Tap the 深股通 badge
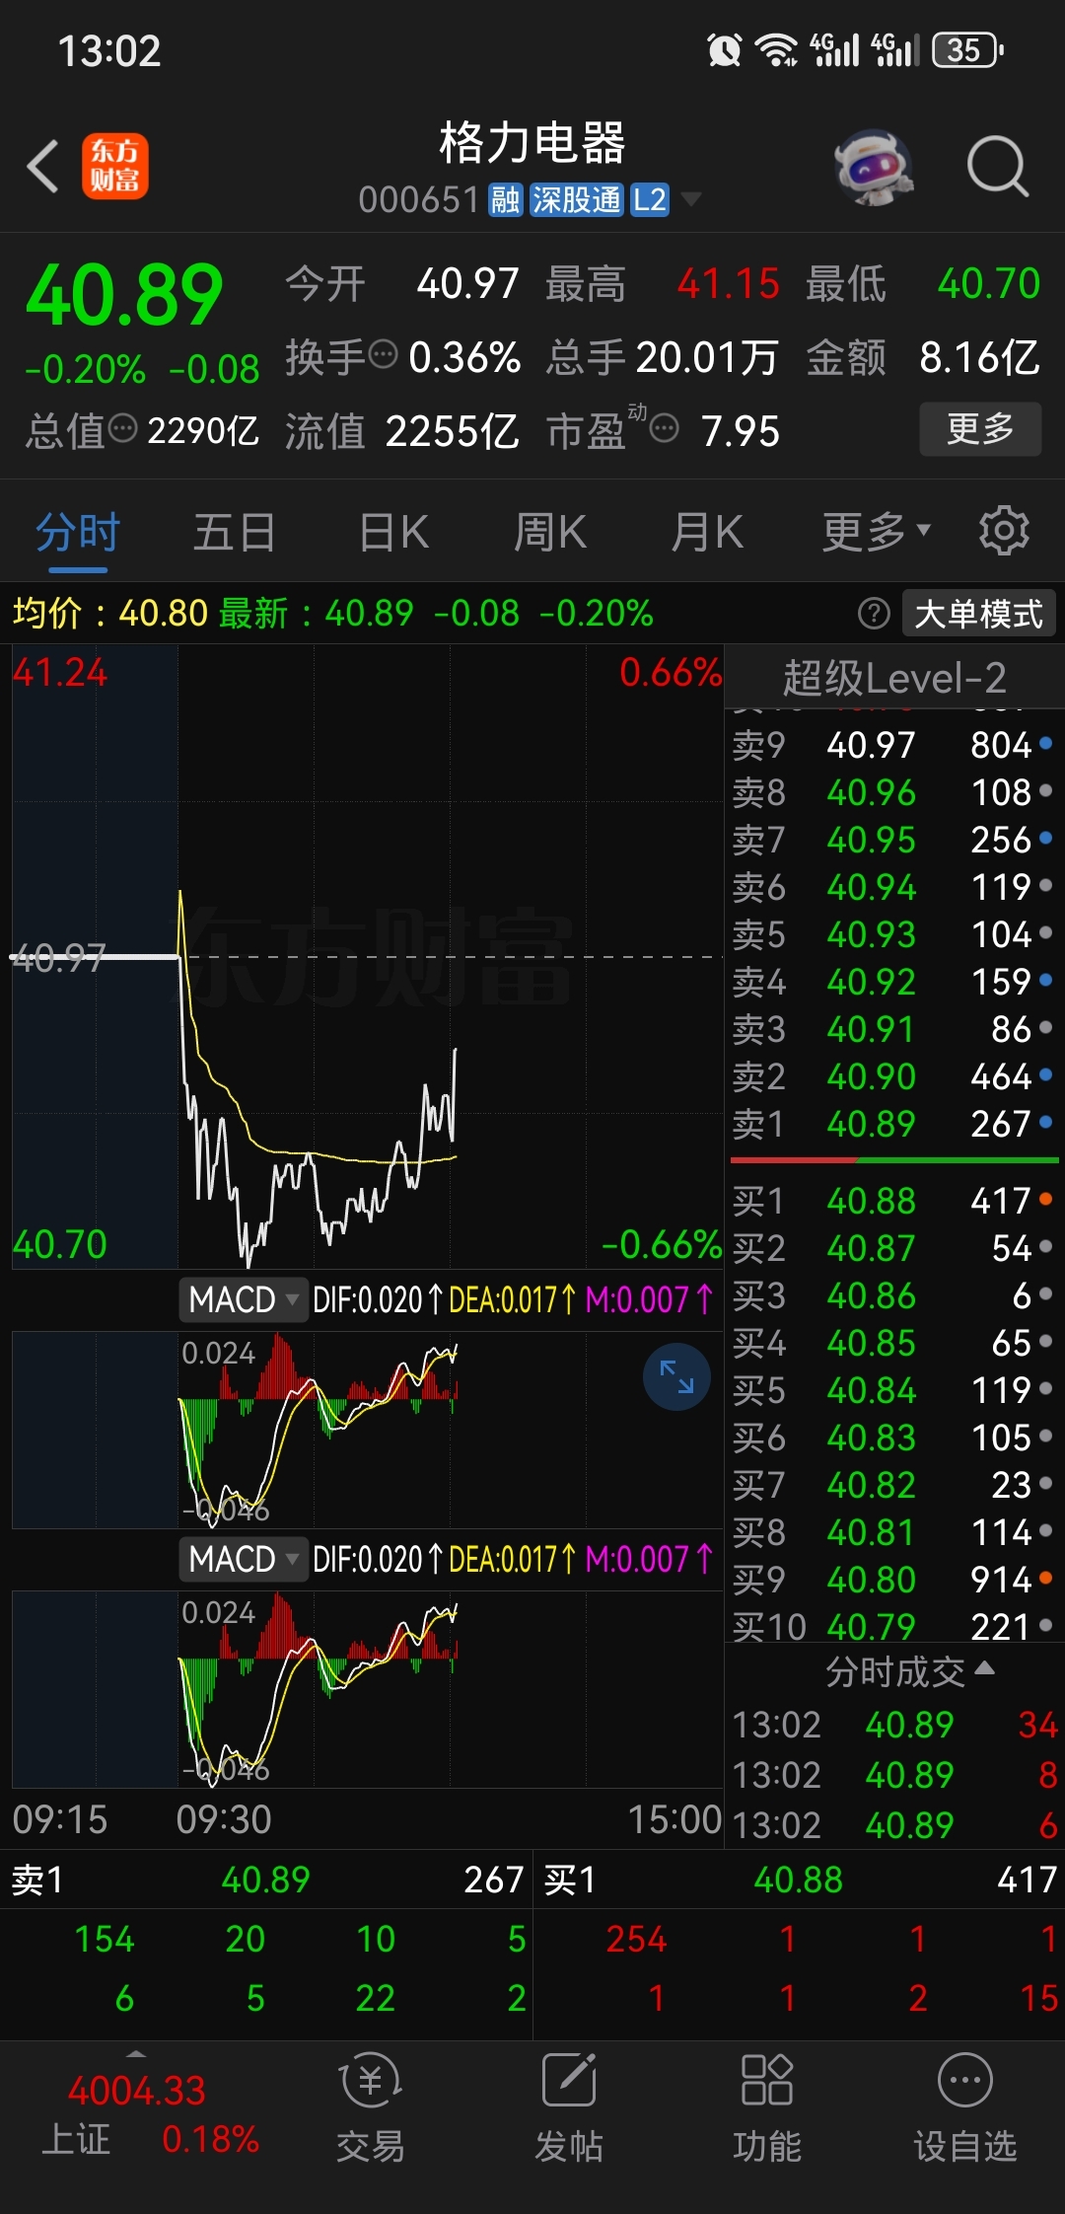The image size is (1065, 2214). point(577,200)
